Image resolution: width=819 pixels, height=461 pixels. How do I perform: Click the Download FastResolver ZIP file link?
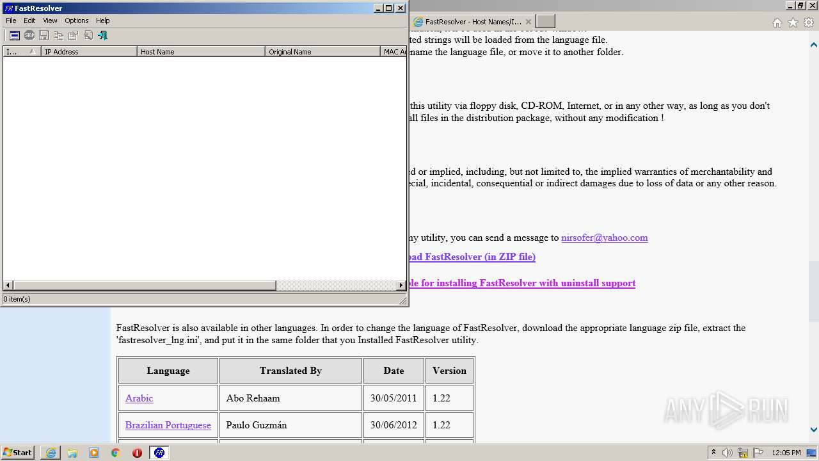coord(472,257)
